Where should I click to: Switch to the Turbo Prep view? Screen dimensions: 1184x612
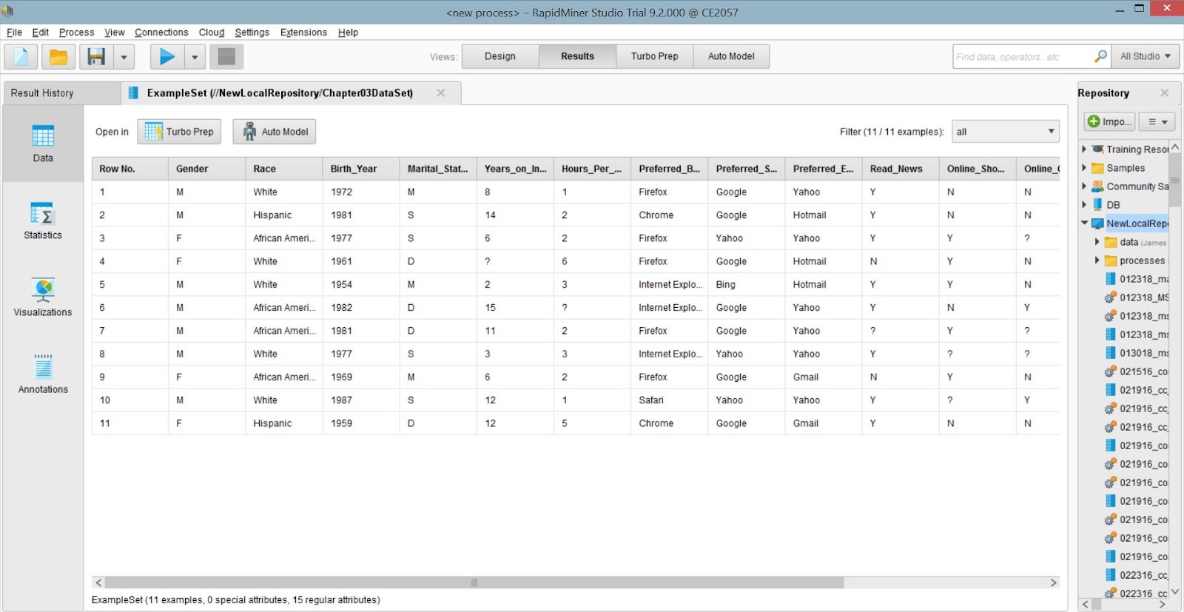654,56
